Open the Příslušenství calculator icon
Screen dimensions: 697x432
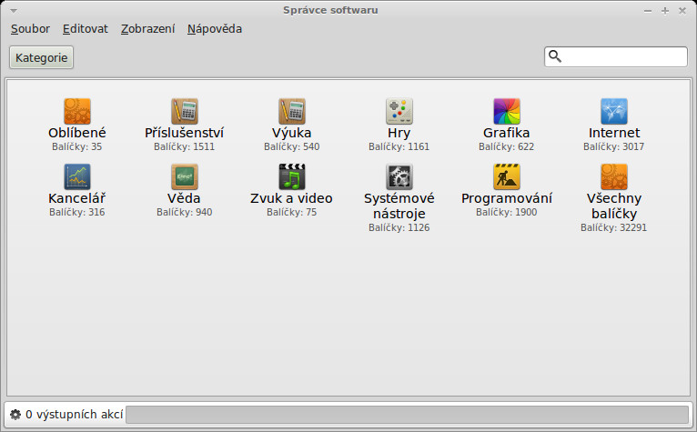pyautogui.click(x=185, y=111)
